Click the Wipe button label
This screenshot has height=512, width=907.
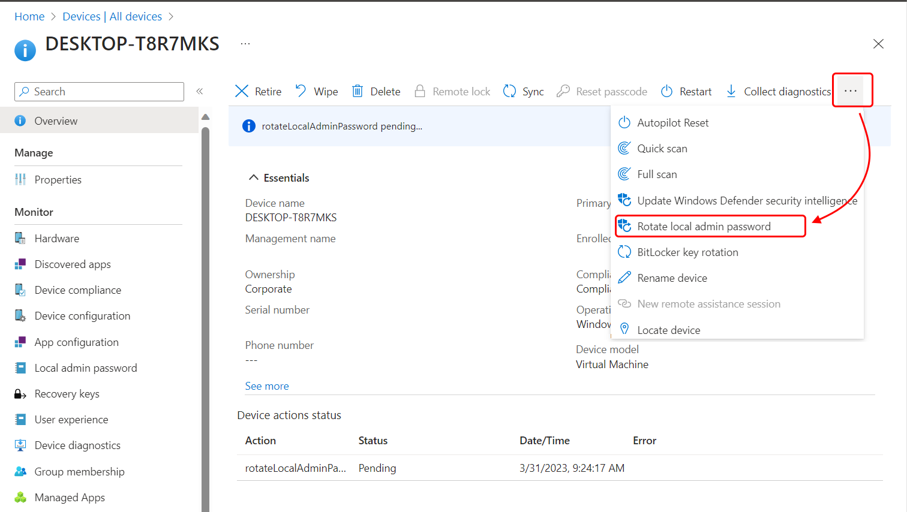[326, 91]
